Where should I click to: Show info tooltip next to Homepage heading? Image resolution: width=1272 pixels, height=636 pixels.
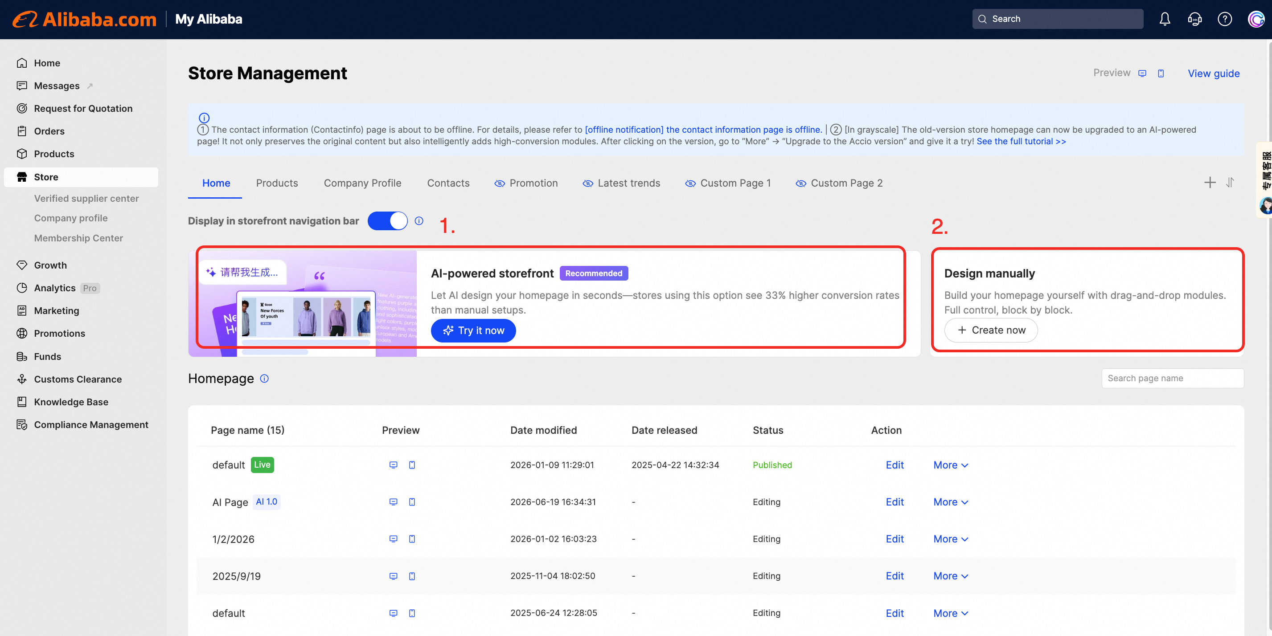click(265, 379)
